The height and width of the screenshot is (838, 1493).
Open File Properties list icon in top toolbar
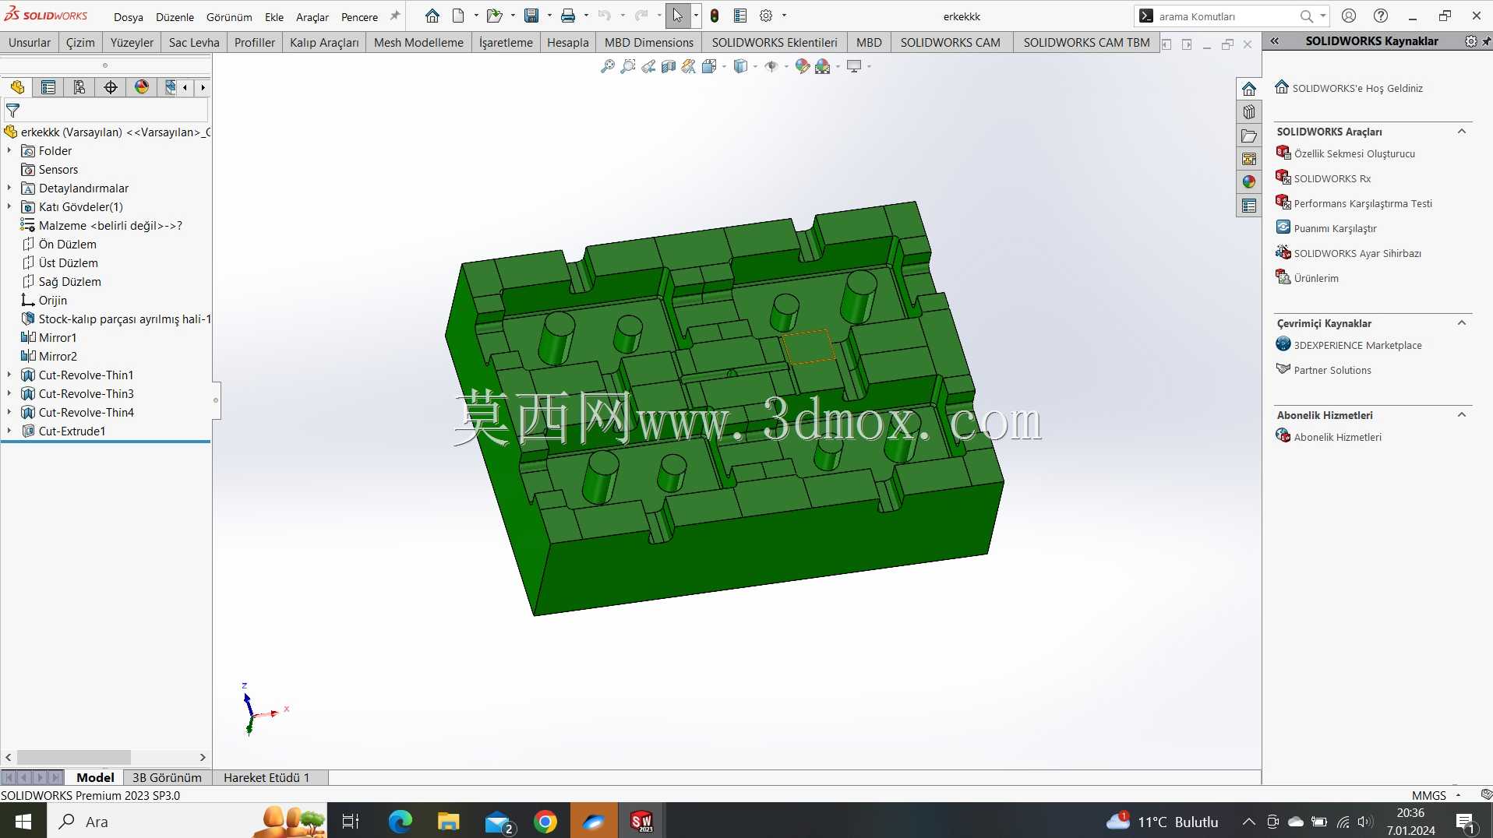[740, 16]
